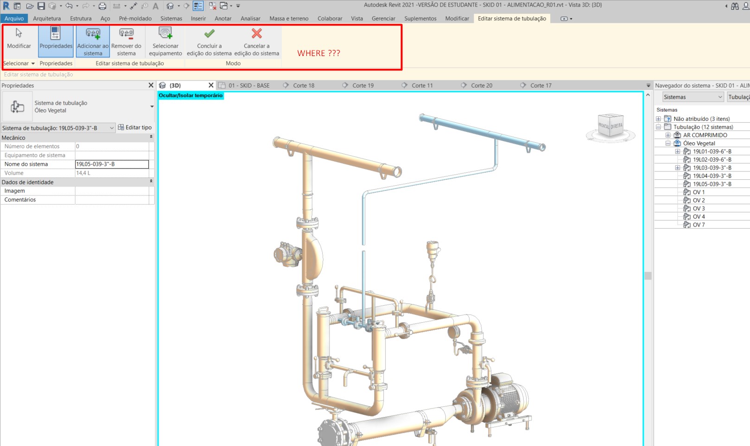The image size is (750, 446).
Task: Click the Cancelar a edição do sistema icon
Action: point(256,37)
